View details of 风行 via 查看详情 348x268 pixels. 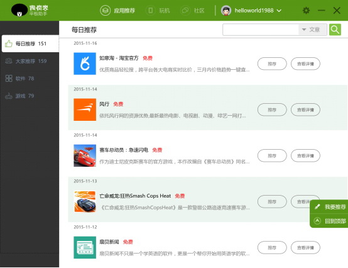(306, 109)
